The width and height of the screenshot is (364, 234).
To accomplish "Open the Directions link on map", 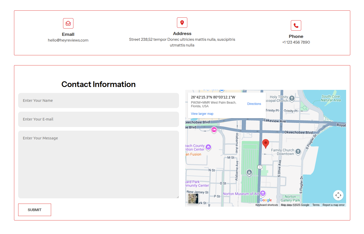I will (254, 104).
